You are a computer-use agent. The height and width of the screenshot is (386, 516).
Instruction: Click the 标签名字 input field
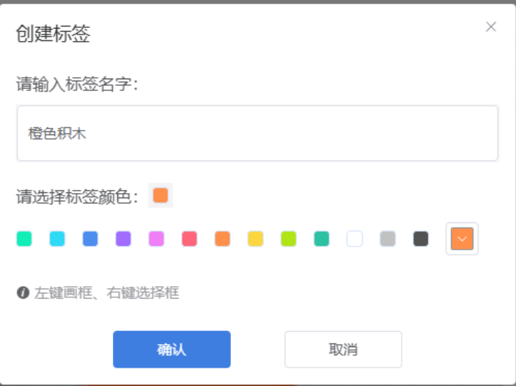tap(257, 134)
